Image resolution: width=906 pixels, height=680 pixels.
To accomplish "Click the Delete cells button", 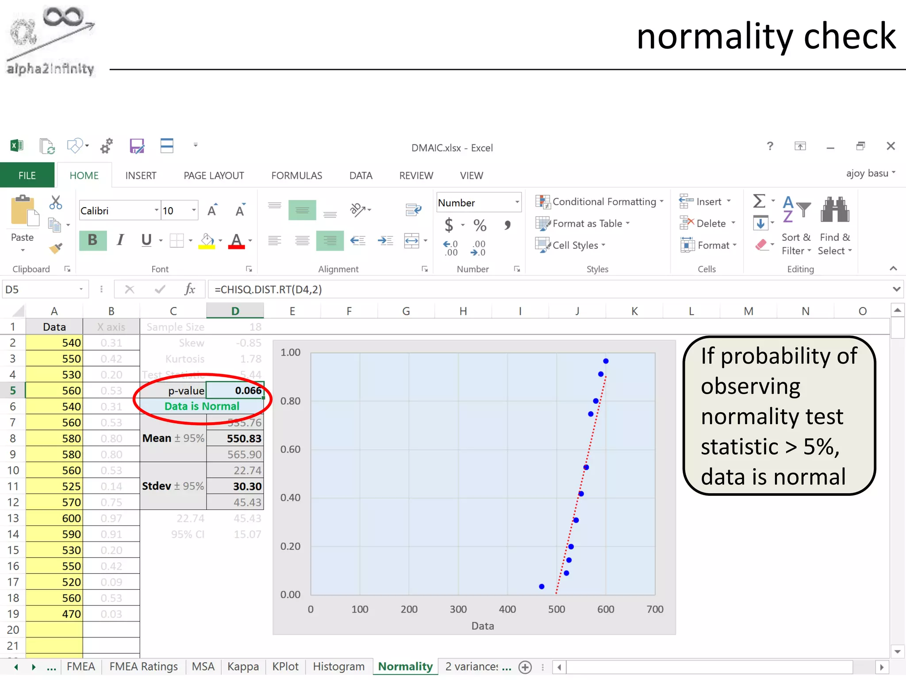I will click(707, 223).
